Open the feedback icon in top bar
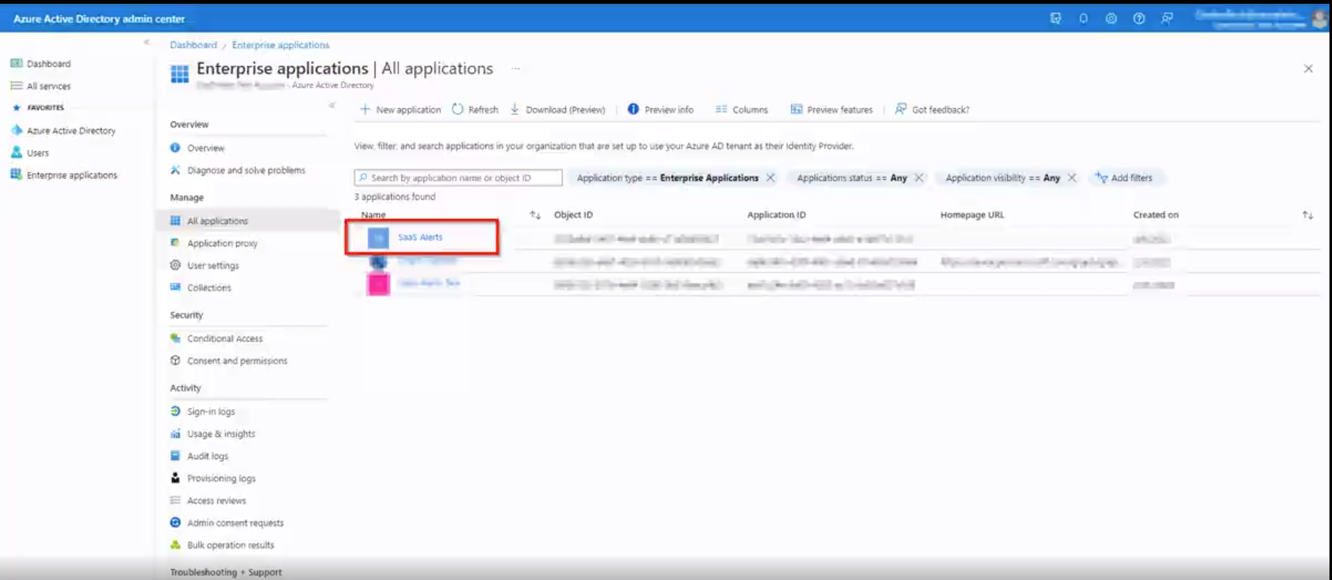 click(x=1167, y=18)
